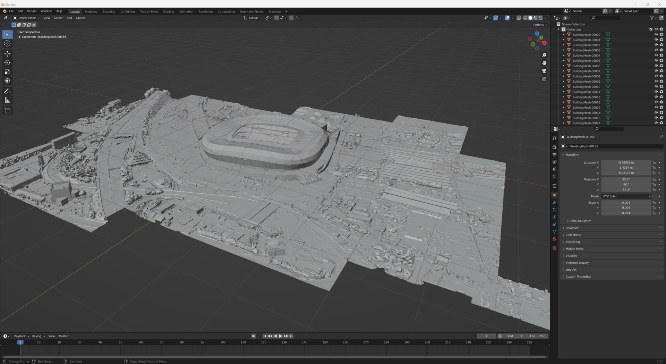The image size is (666, 364).
Task: Open the Modifier Properties wrench tab
Action: tap(554, 202)
